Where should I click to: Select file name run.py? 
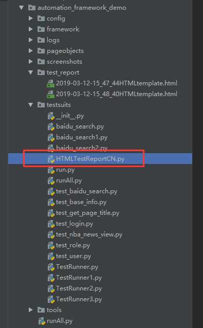click(65, 170)
